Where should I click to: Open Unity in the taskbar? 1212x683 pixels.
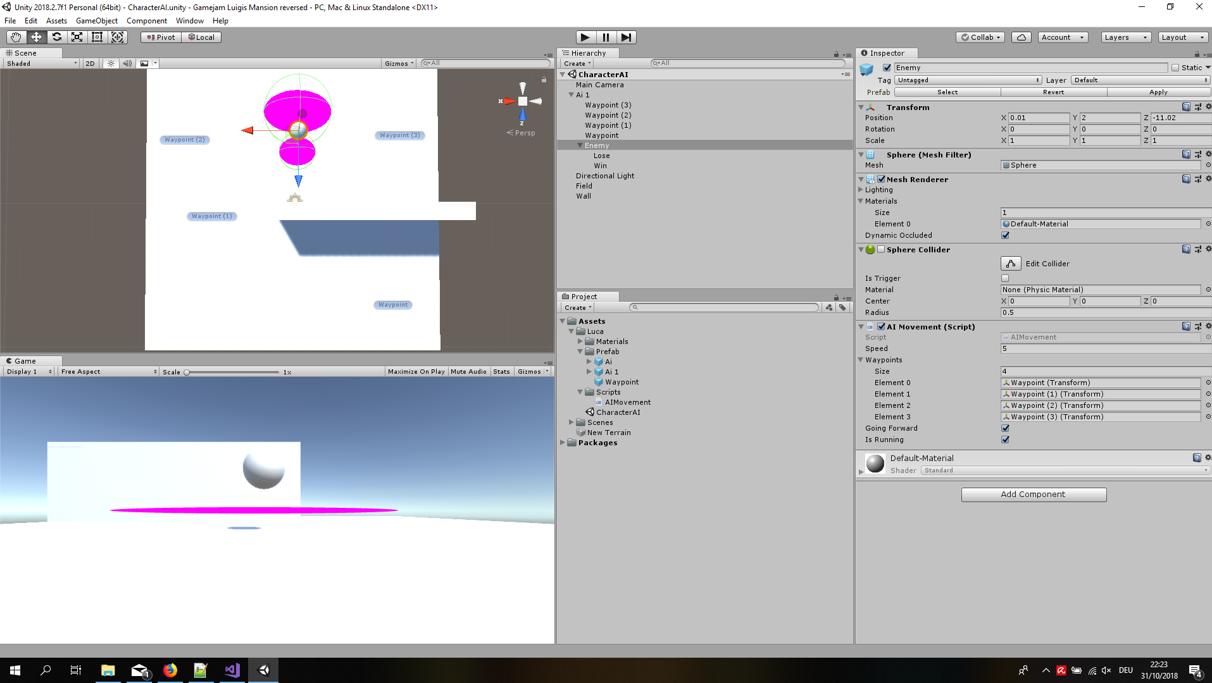[263, 670]
